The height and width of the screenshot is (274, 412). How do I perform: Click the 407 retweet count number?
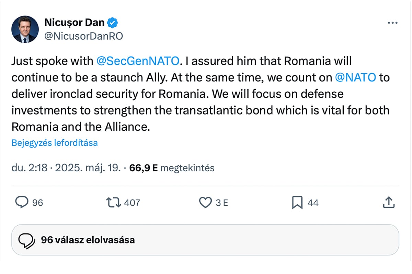coord(132,203)
